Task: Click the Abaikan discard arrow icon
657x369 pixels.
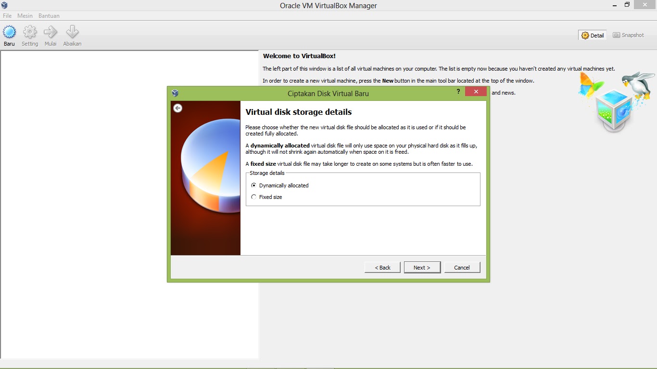Action: coord(72,32)
